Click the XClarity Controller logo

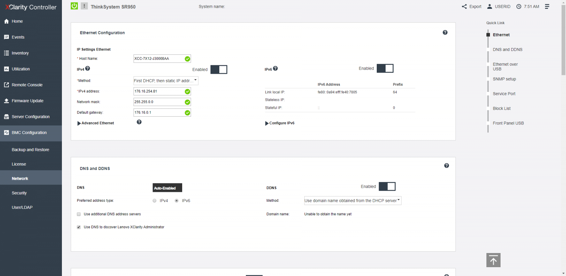31,7
